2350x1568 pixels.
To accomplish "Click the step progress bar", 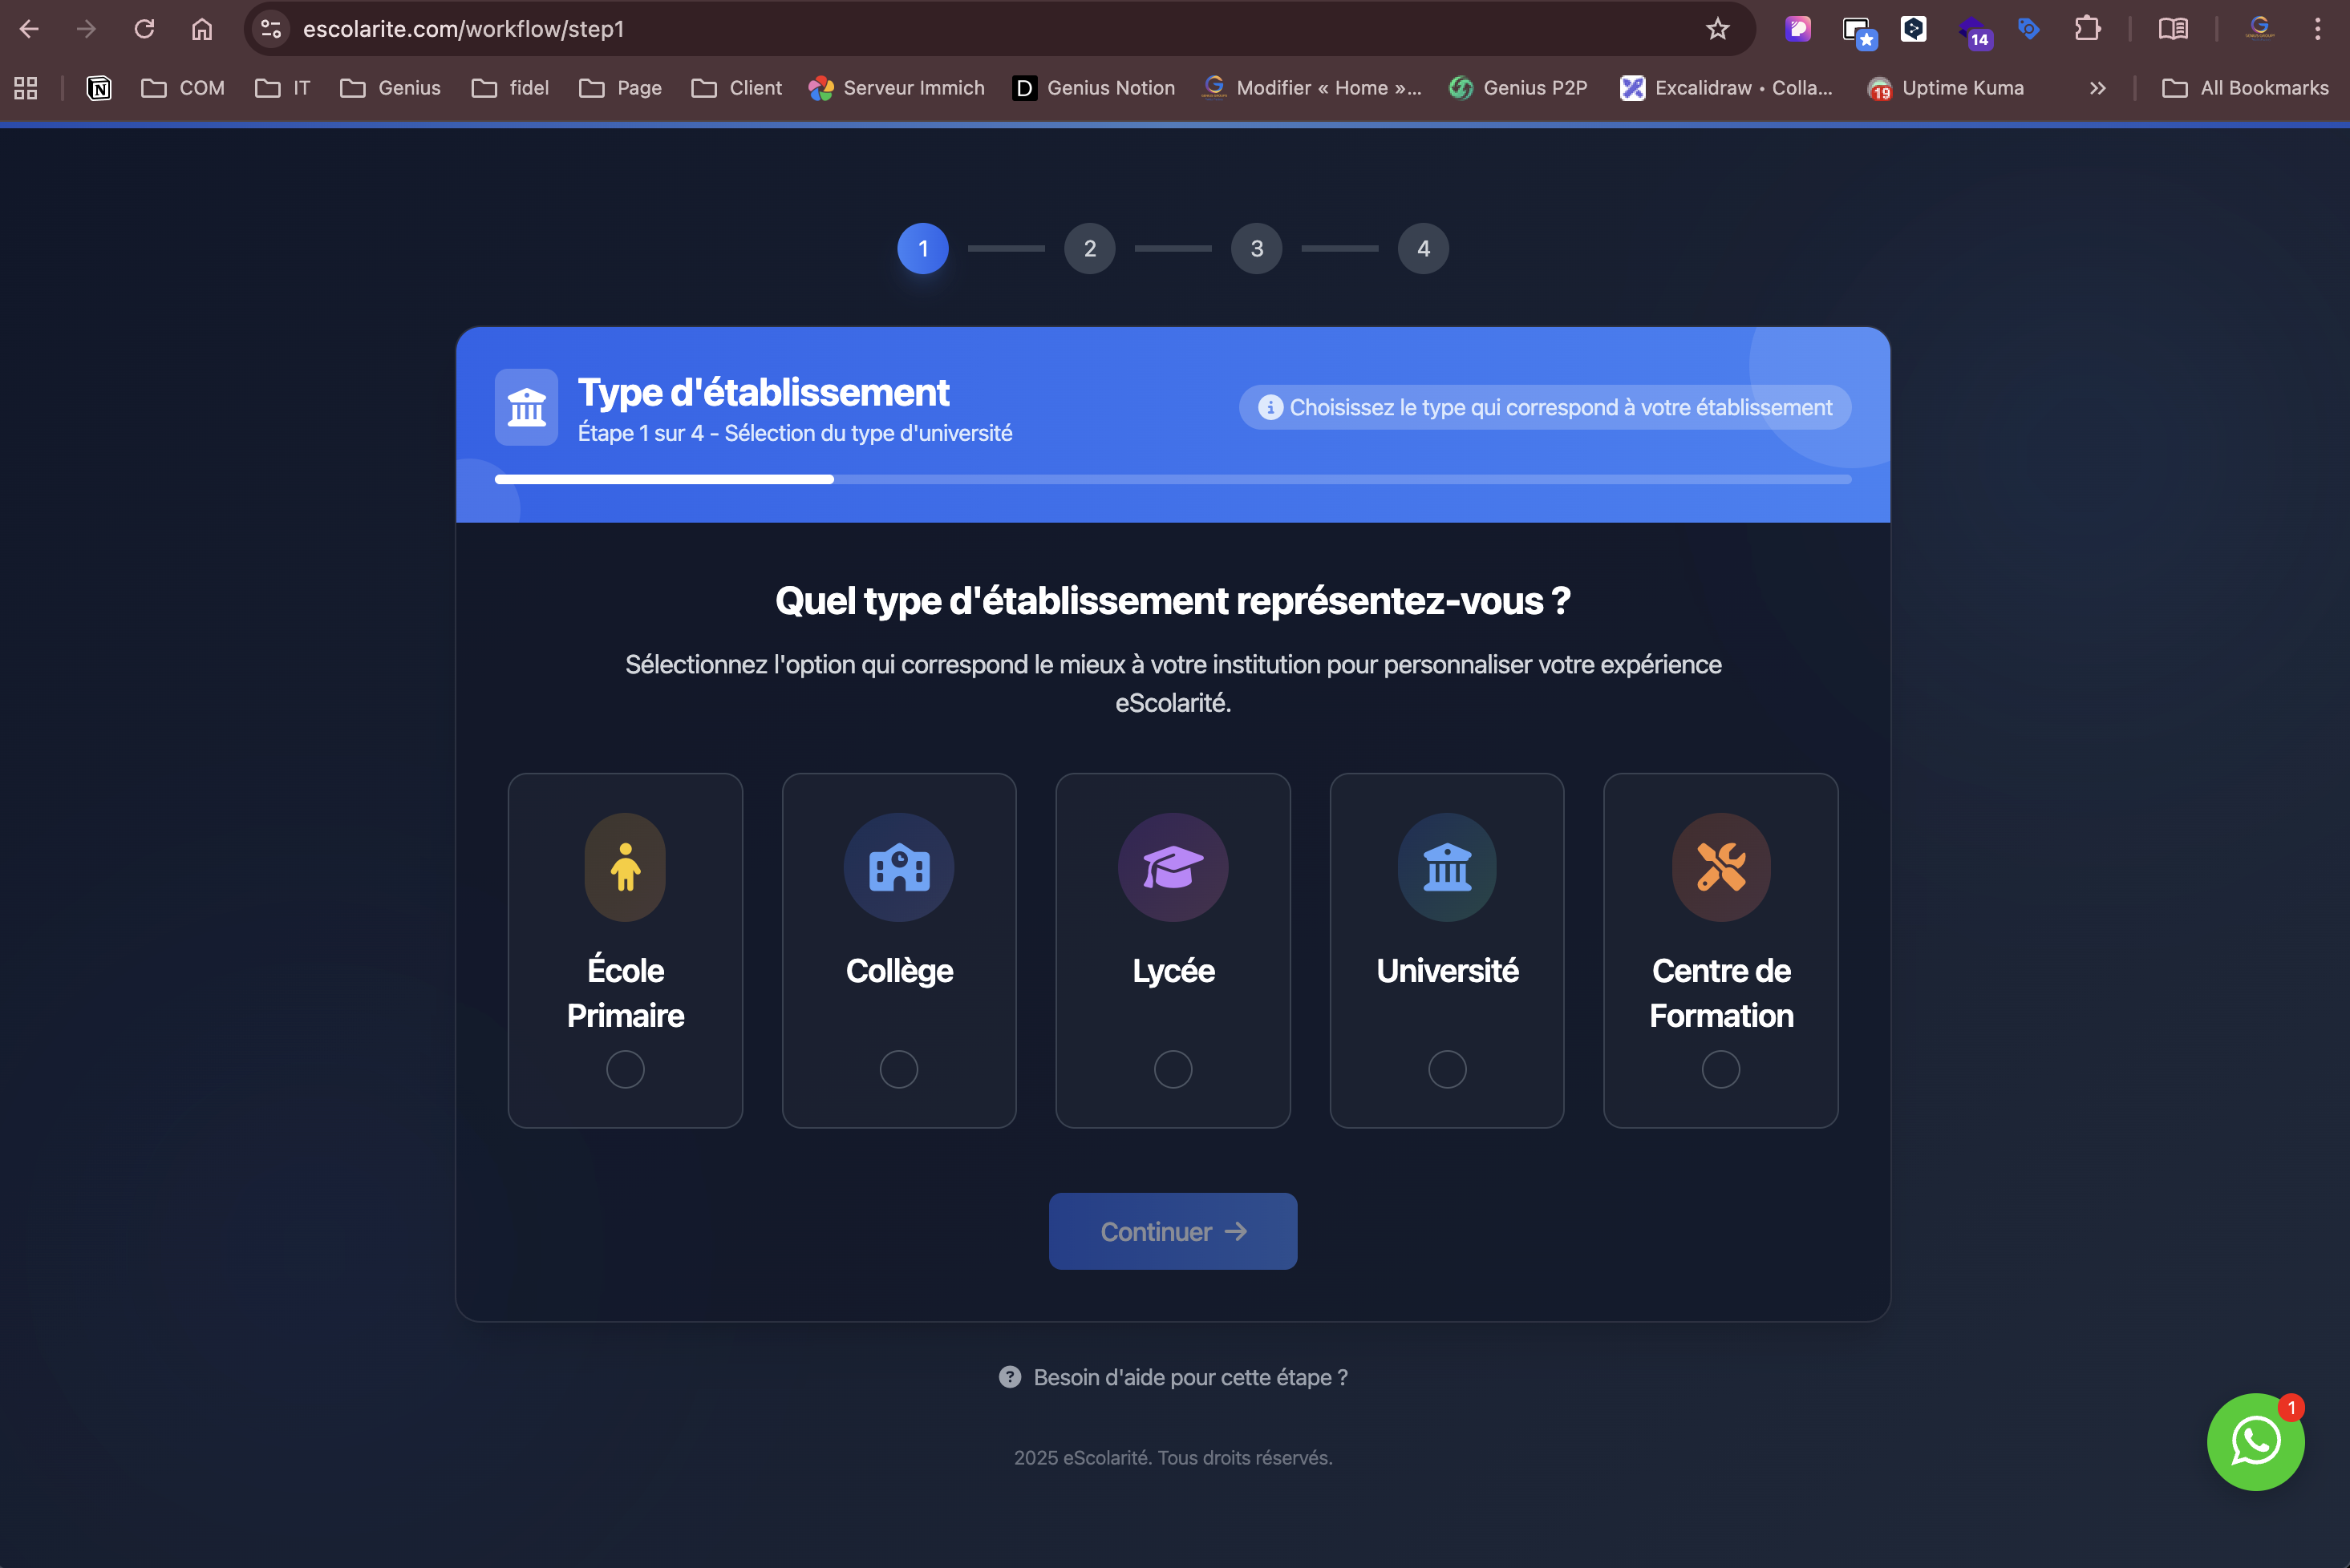I will 1173,480.
